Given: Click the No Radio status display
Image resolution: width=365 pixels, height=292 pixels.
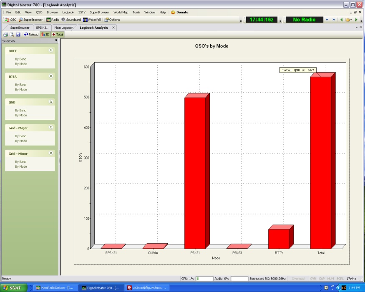Looking at the screenshot, I should coord(304,20).
